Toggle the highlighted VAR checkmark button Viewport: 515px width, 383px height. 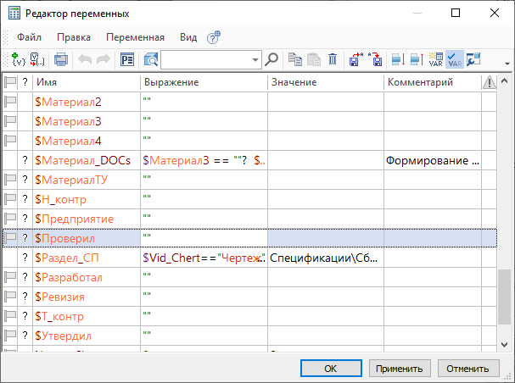pyautogui.click(x=455, y=59)
